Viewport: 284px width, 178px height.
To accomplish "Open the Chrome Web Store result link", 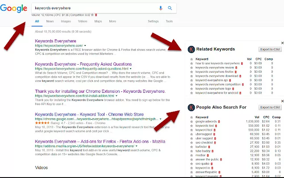I will click(x=89, y=115).
